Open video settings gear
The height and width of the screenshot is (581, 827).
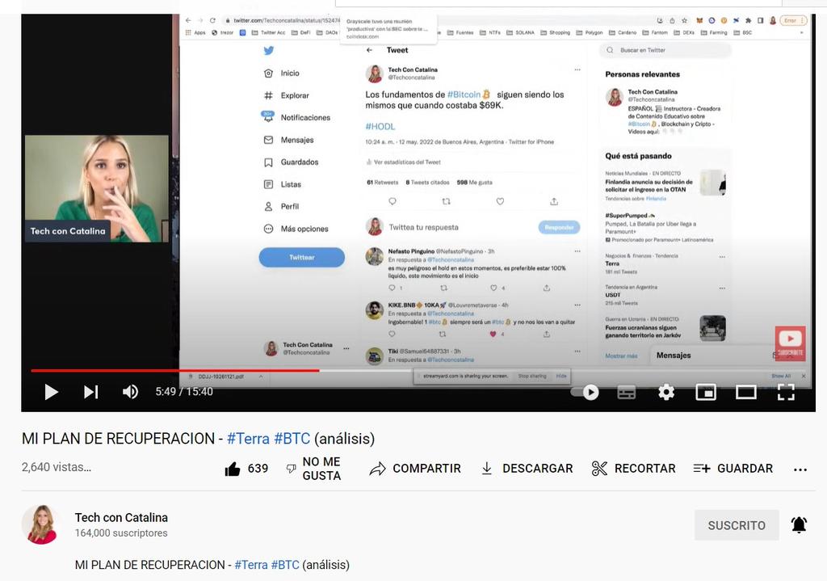coord(666,392)
